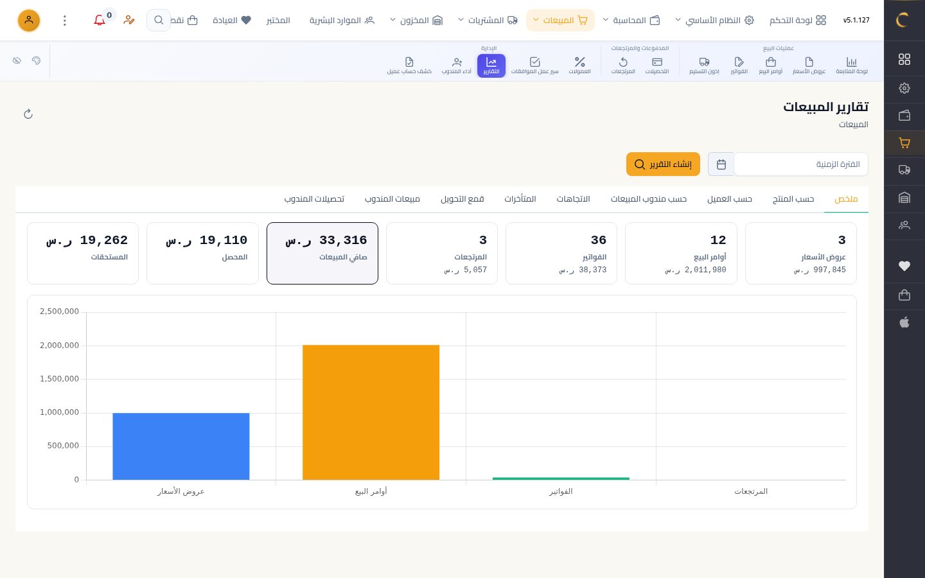Open the dashboard grid icon in the sidebar
Screen dimensions: 925x578
(x=904, y=59)
